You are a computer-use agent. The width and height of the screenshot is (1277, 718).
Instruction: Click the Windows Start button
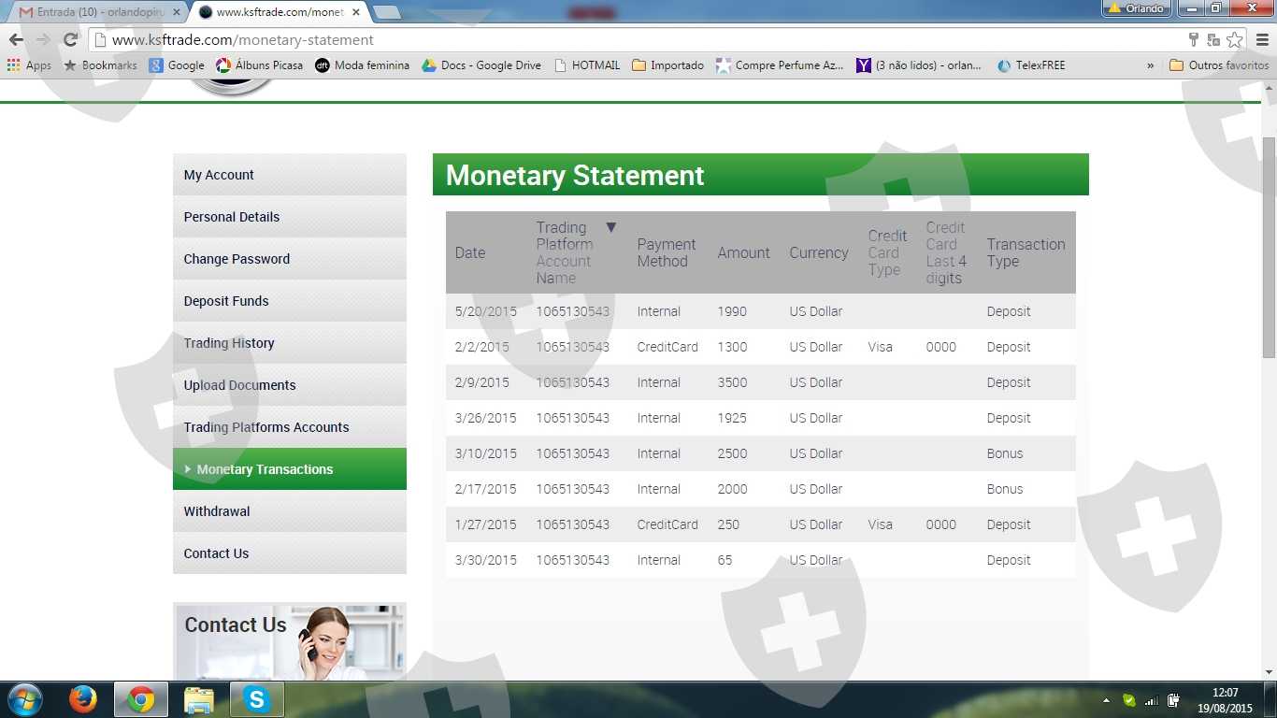coord(24,699)
